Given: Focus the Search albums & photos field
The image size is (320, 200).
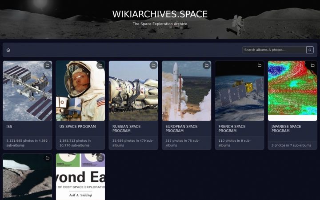Looking at the screenshot, I should (274, 50).
